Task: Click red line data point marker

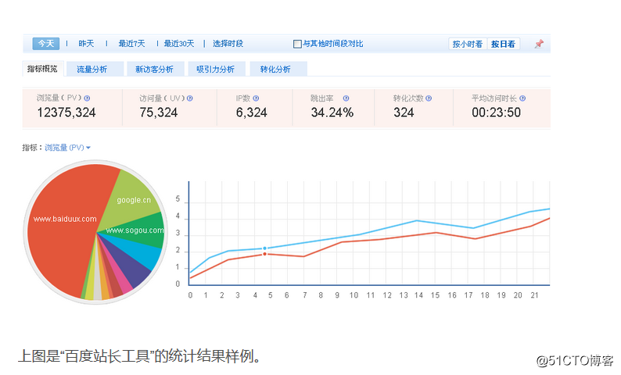Action: click(x=264, y=254)
